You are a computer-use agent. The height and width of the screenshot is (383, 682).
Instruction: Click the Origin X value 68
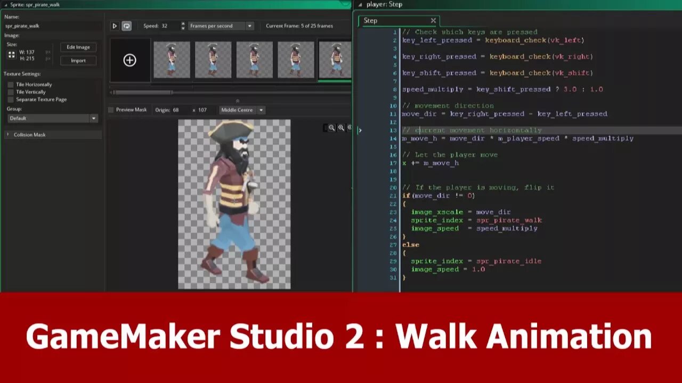tap(175, 110)
